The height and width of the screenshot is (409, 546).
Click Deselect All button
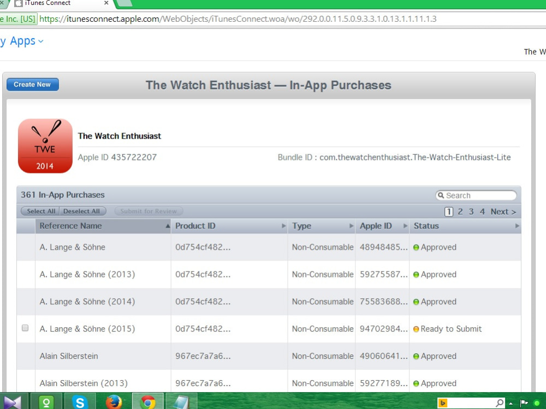pos(82,211)
